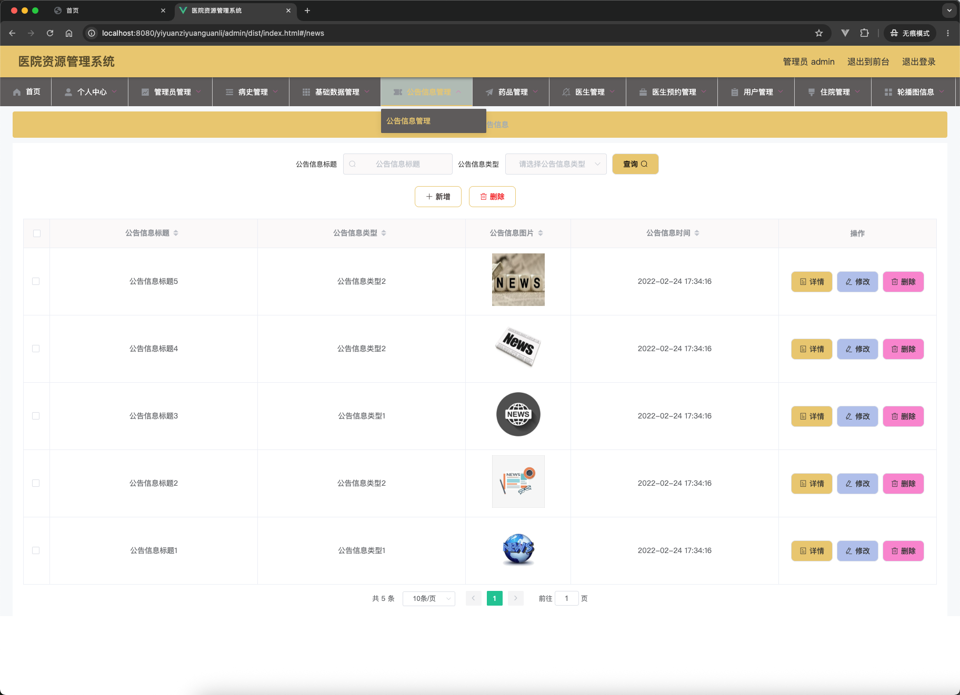The image size is (960, 695).
Task: Click the red 删除 batch delete button
Action: click(492, 197)
